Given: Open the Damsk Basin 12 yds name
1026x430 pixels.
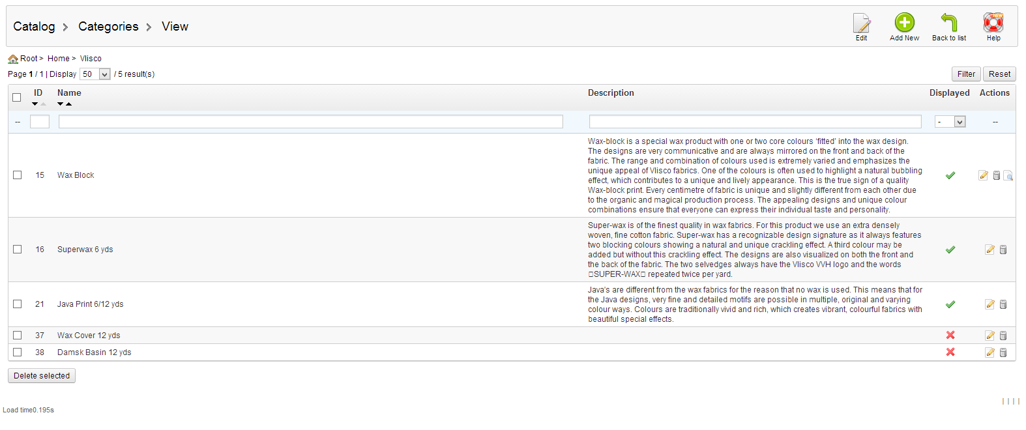Looking at the screenshot, I should 95,352.
